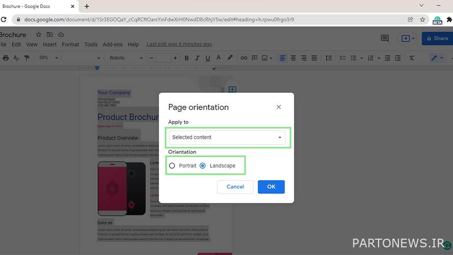Open the text color picker
The height and width of the screenshot is (255, 453).
[x=218, y=58]
